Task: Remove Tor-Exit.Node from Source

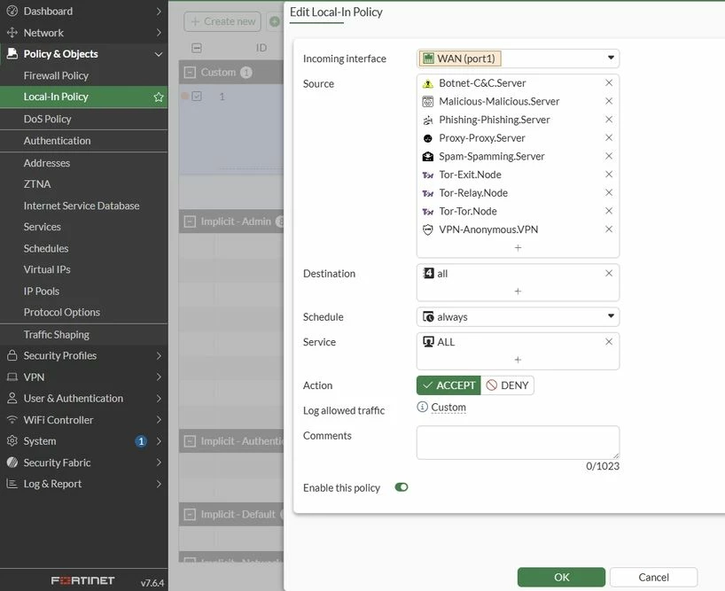Action: tap(609, 175)
